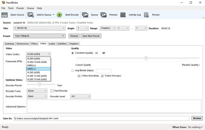Click the Reload button

pos(74,36)
